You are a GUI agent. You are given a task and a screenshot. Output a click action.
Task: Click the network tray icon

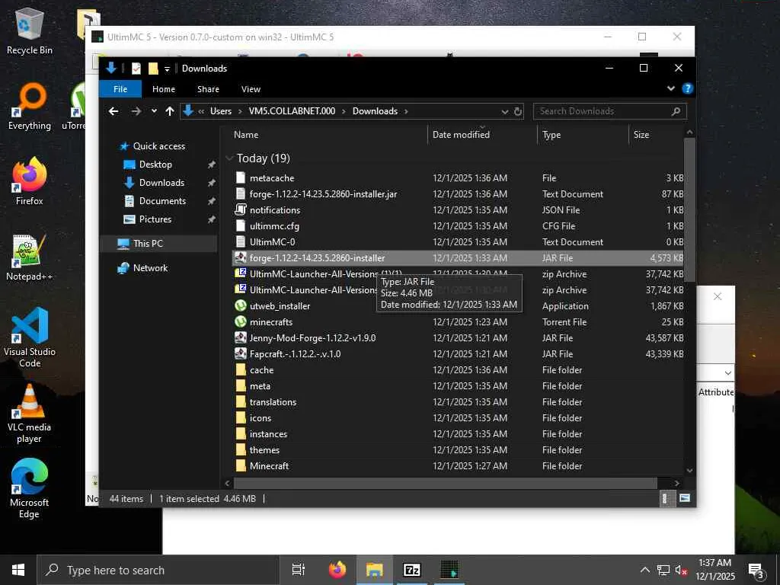(x=663, y=570)
